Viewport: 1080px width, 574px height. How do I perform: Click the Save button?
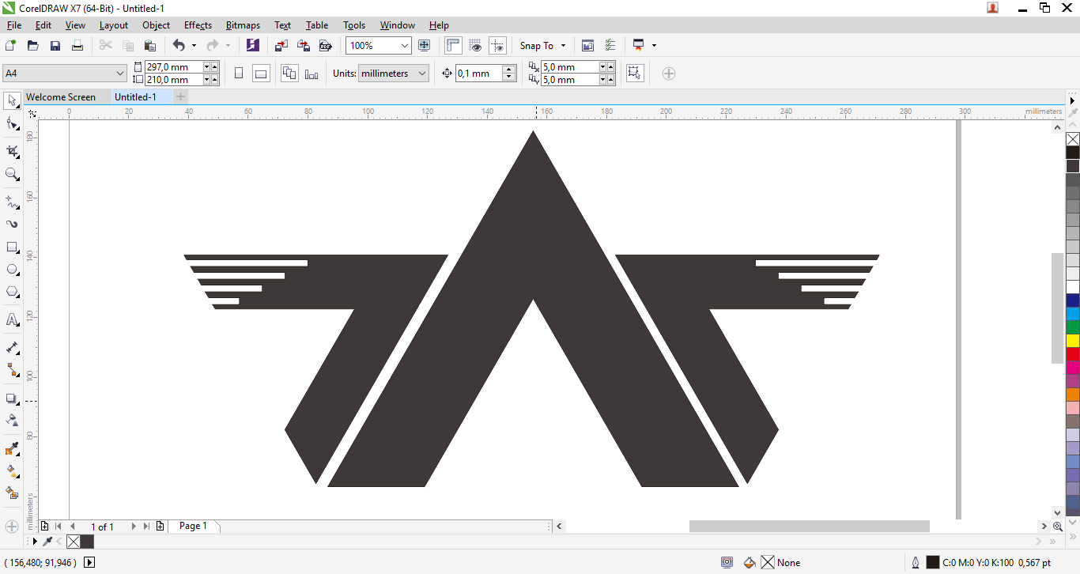(x=55, y=45)
